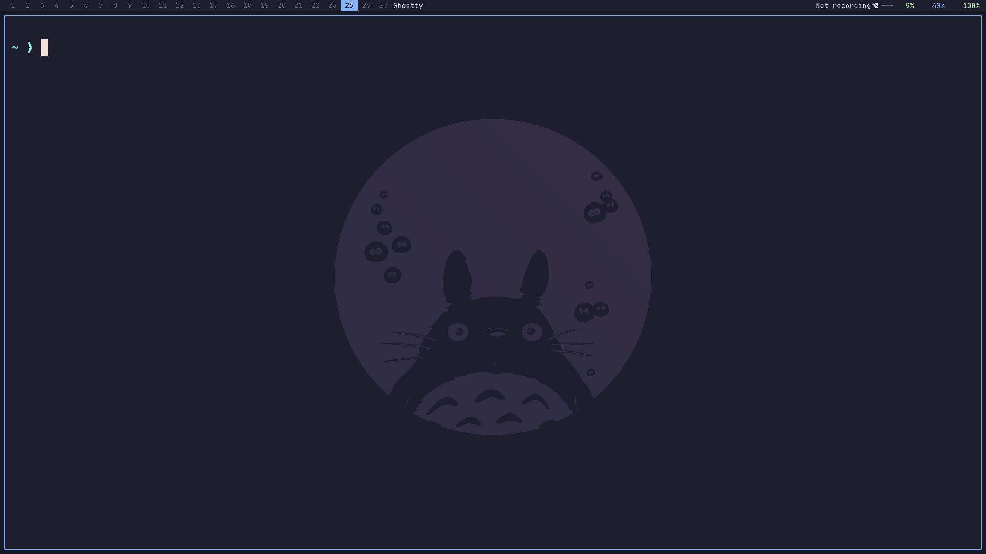Jump to workspace 6
The image size is (986, 554).
86,5
